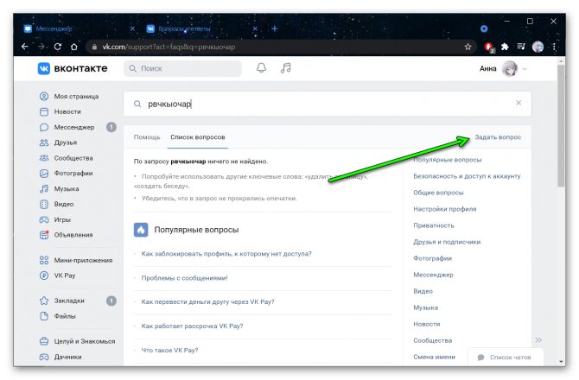Image resolution: width=579 pixels, height=380 pixels.
Task: Click the Photos sidebar icon
Action: [44, 174]
